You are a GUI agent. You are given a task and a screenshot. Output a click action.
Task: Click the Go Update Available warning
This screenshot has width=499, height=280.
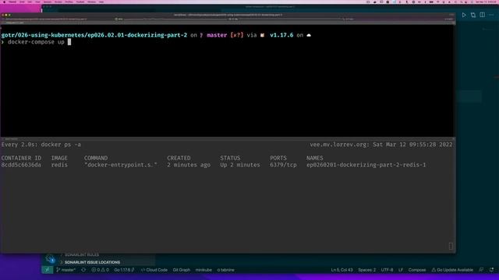point(452,270)
